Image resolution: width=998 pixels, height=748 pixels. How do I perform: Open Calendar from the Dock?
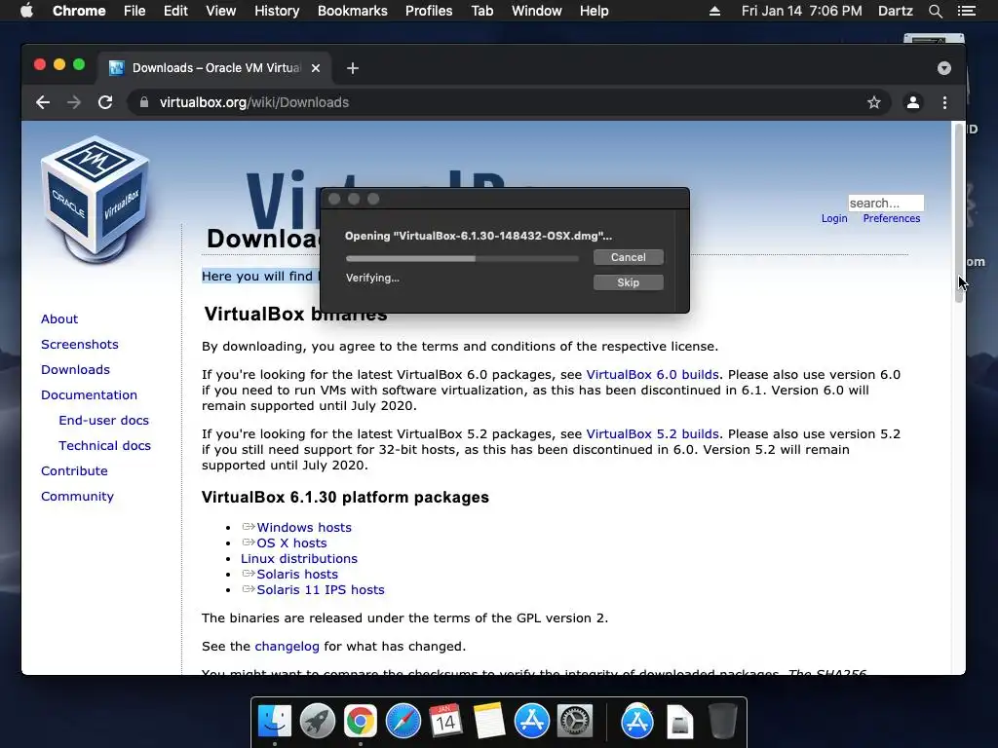point(445,722)
